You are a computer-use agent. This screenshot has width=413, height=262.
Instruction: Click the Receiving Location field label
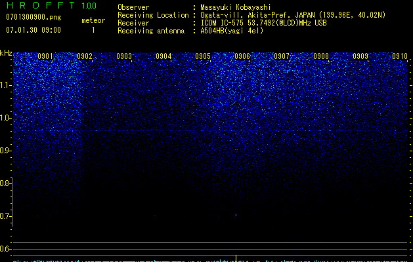(153, 15)
